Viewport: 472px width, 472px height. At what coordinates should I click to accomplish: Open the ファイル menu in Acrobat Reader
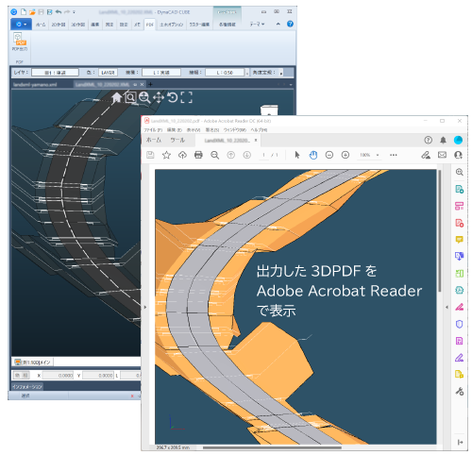(x=153, y=130)
